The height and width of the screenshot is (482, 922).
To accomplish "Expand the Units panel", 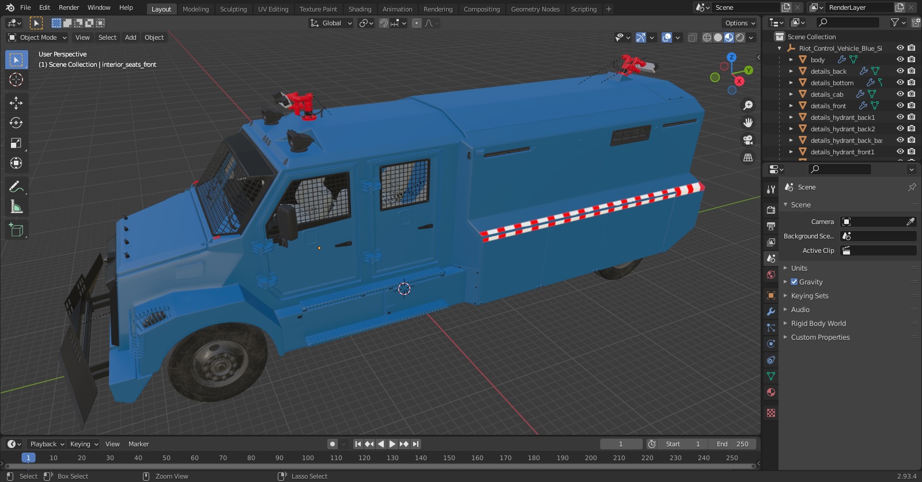I will tap(799, 268).
